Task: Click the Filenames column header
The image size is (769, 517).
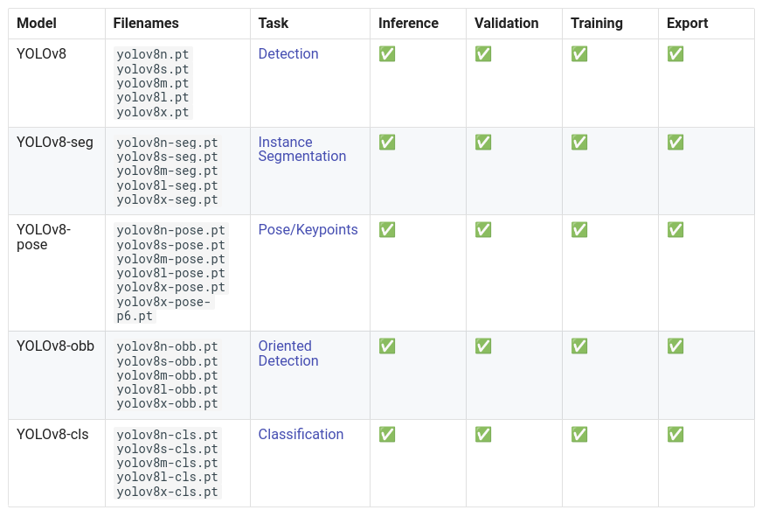Action: point(146,24)
